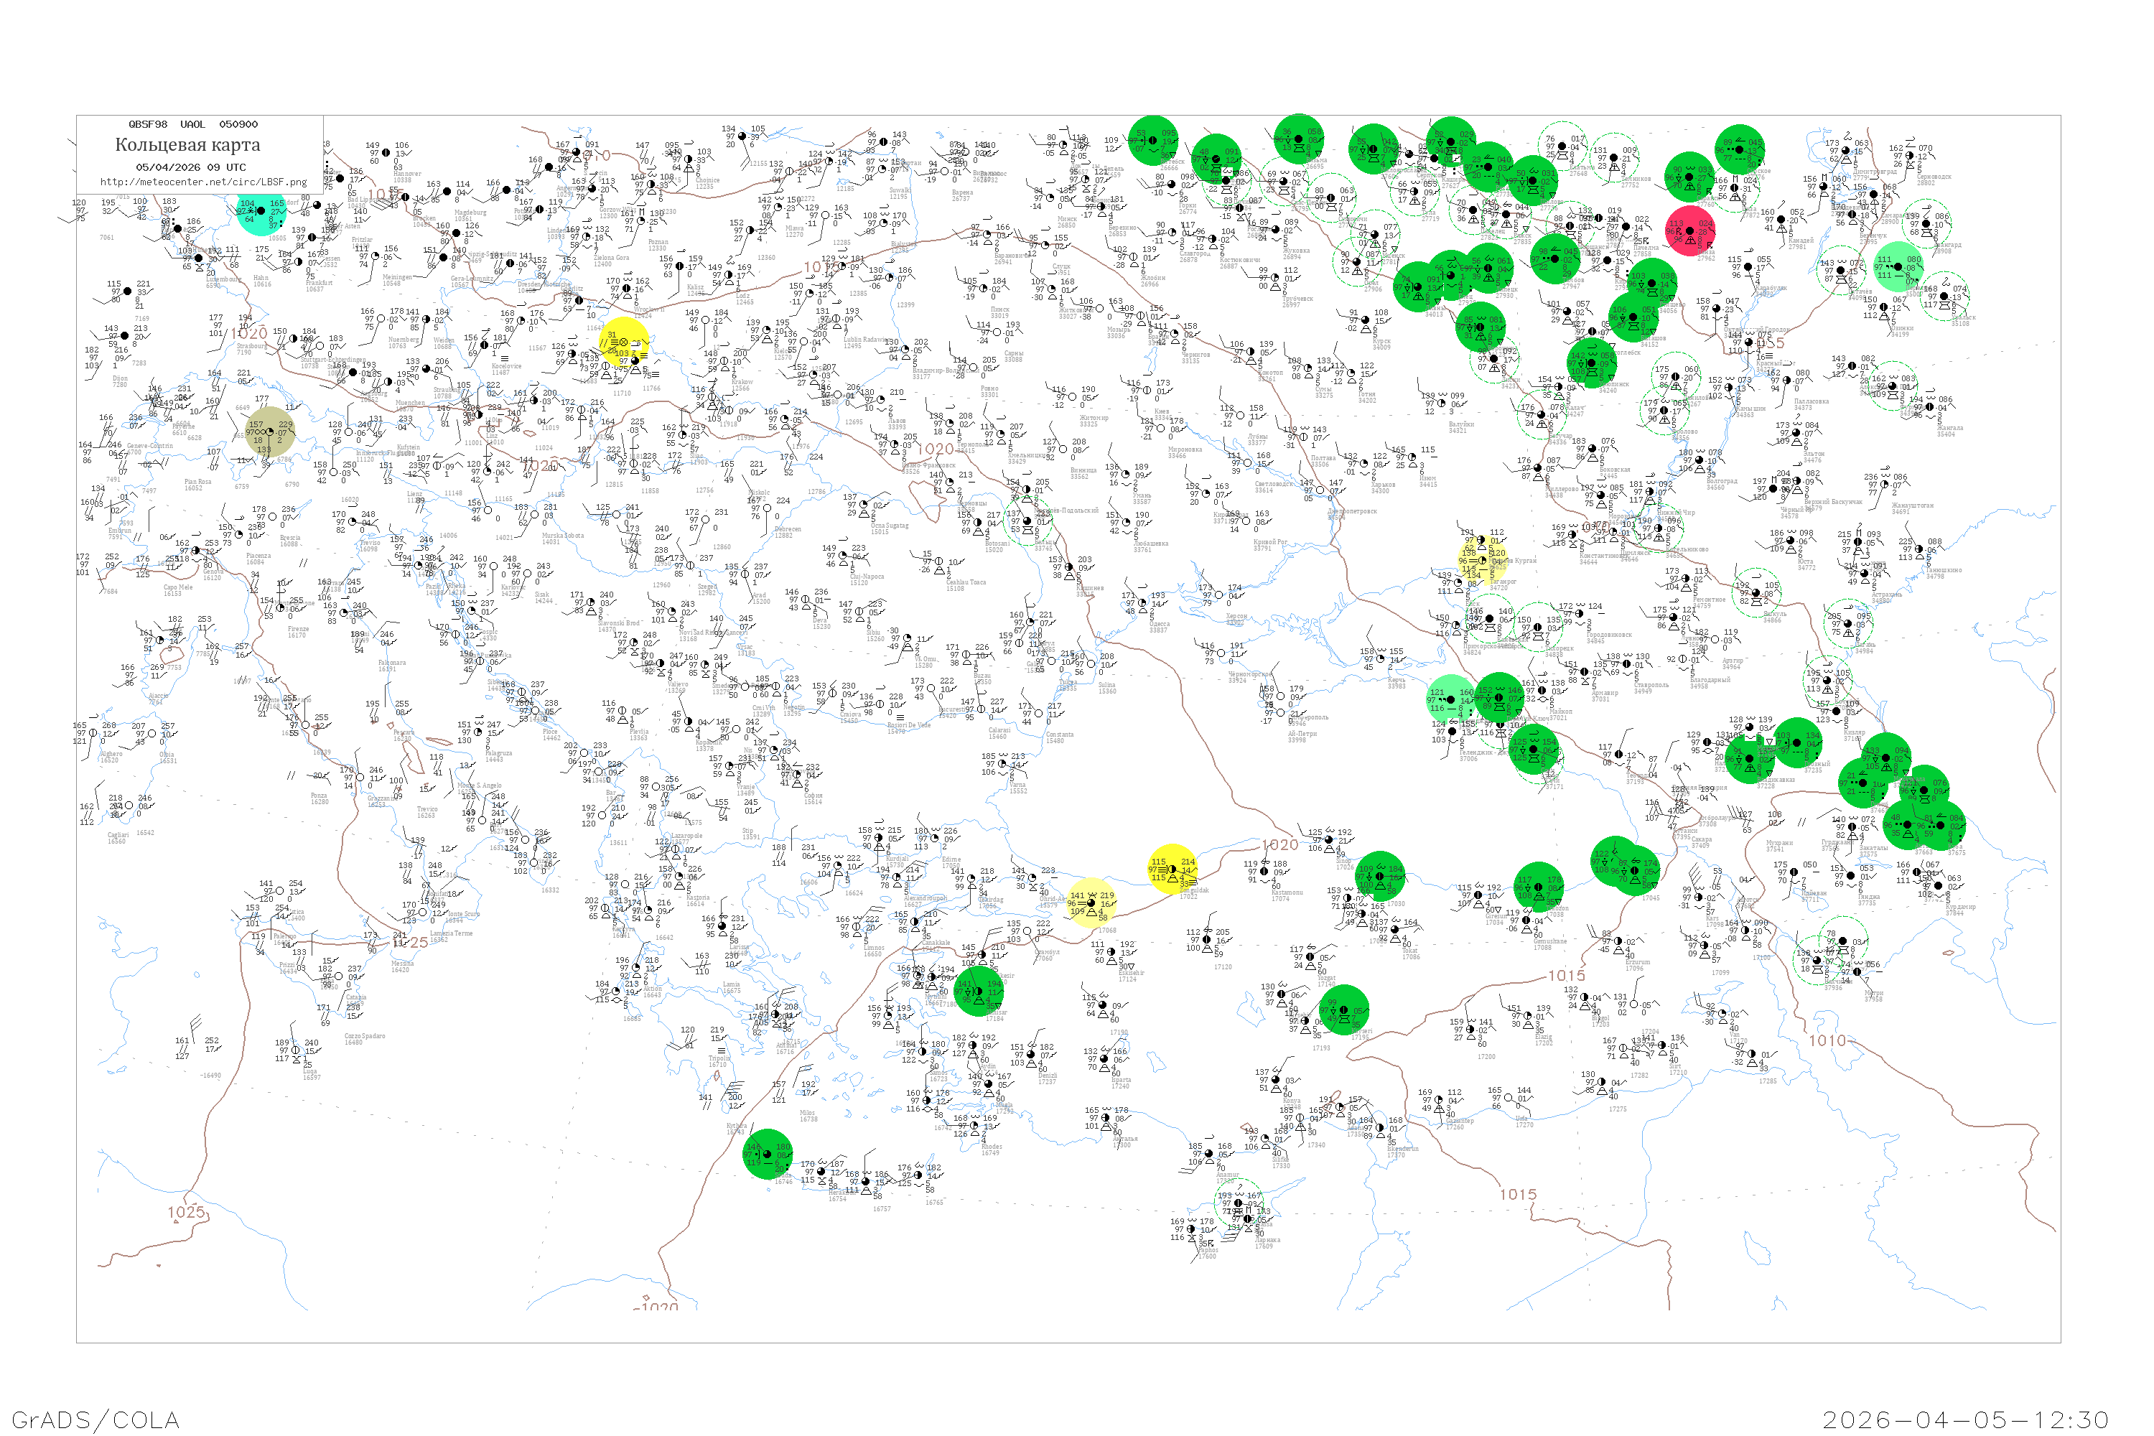Click the 1025 isobar label at bottom left
The height and width of the screenshot is (1436, 2154).
186,1212
